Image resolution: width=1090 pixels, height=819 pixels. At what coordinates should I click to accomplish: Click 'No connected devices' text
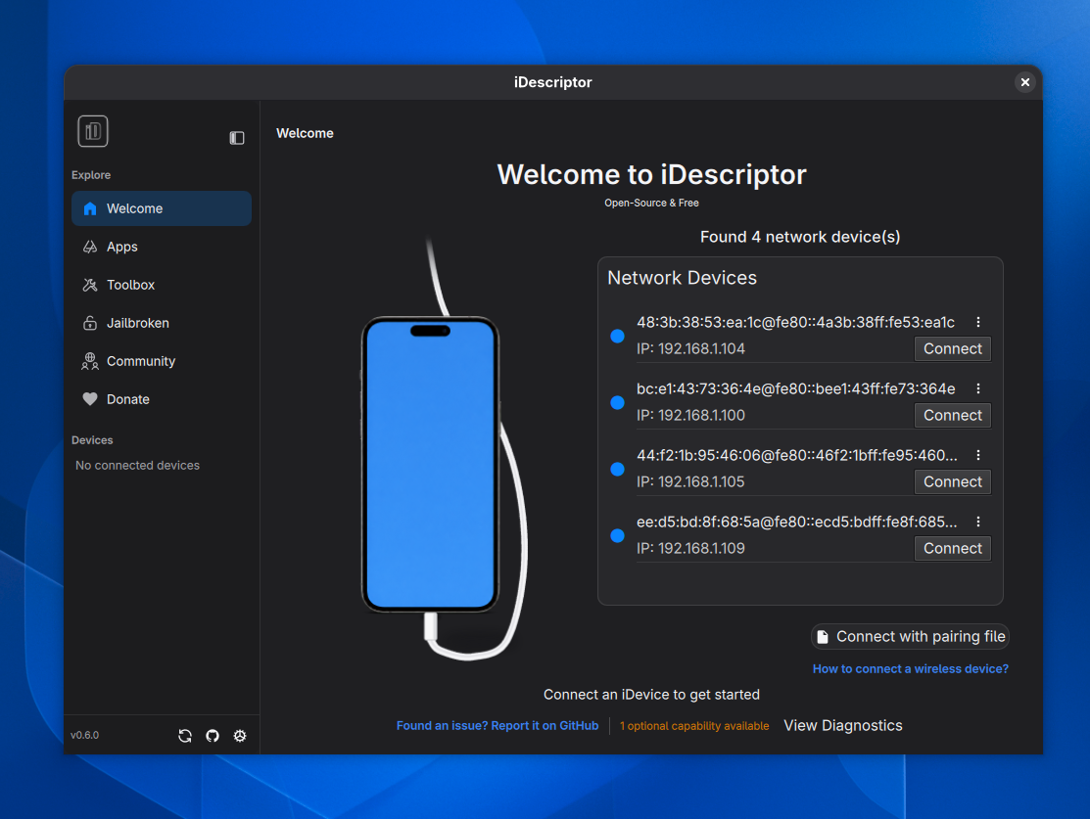coord(138,466)
